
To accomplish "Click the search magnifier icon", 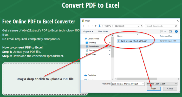I will click(x=176, y=26).
